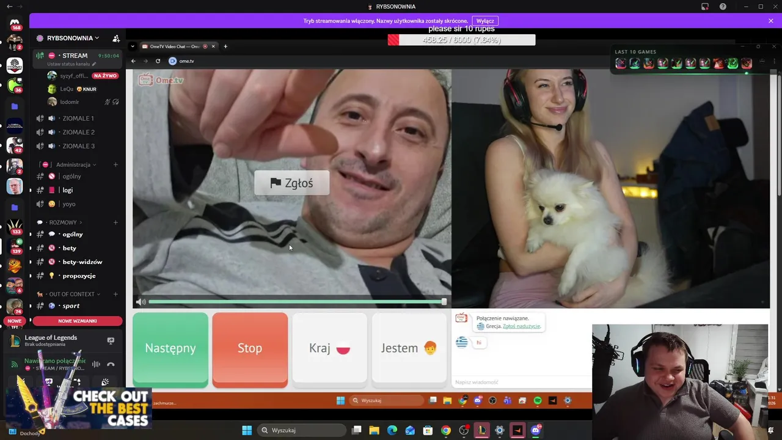Disconnect from voice with hang-up icon
782x440 pixels.
[x=111, y=364]
